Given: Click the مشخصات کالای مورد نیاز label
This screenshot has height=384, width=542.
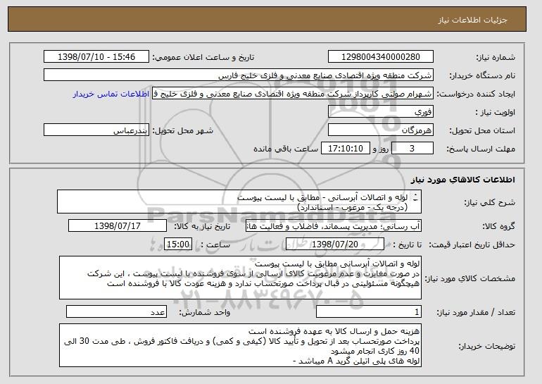Looking at the screenshot, I should tap(469, 279).
